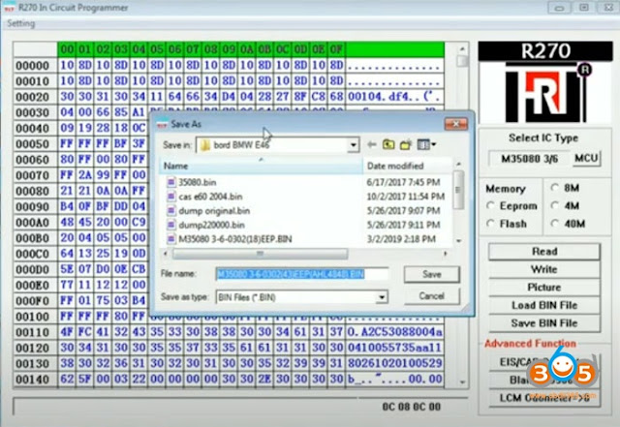Click the cas e60 2004.bin file icon
Viewport: 620px width, 427px height.
click(x=170, y=197)
